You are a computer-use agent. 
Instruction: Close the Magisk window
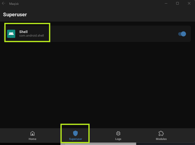(x=189, y=4)
